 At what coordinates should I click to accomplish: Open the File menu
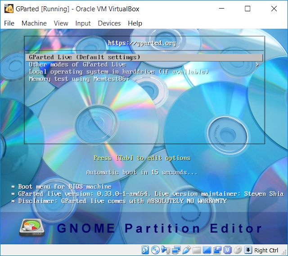[9, 23]
